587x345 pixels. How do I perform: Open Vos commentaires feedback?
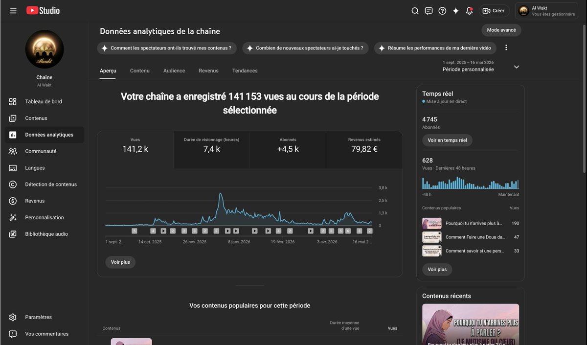45,334
